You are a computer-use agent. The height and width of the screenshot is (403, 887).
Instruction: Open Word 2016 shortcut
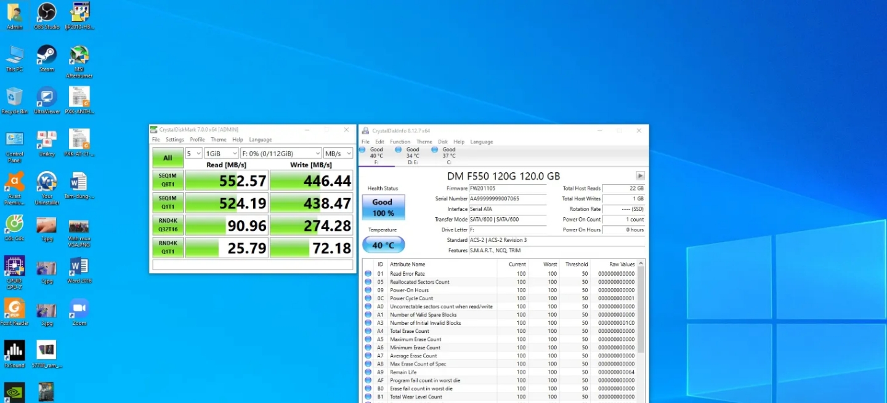click(79, 270)
